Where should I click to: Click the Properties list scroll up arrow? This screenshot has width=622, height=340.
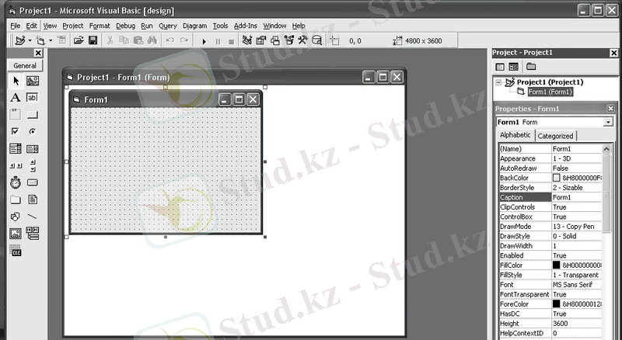(x=606, y=149)
